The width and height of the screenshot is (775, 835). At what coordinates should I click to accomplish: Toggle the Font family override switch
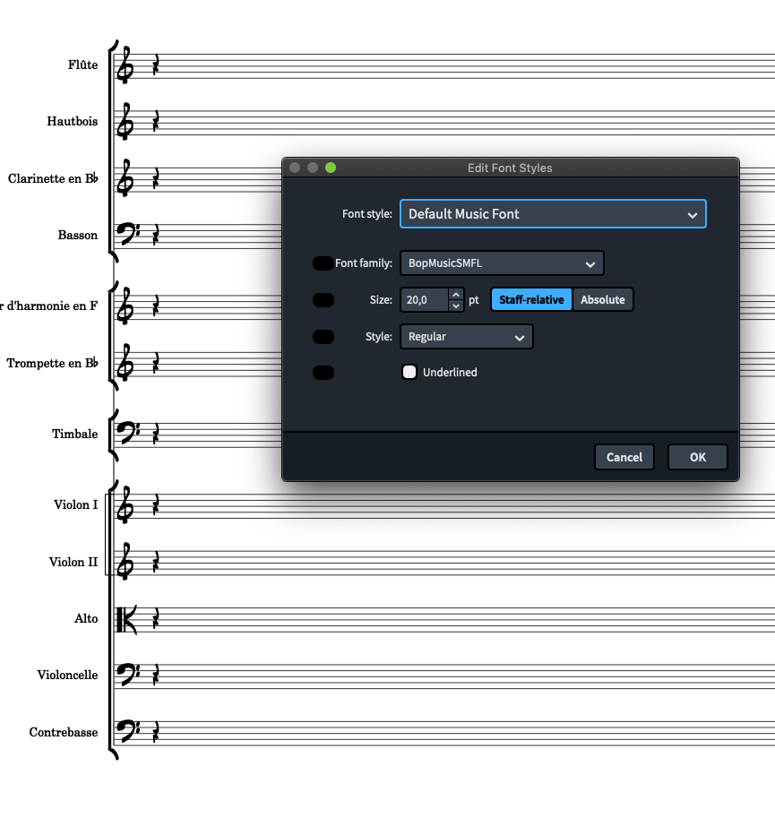(x=323, y=263)
